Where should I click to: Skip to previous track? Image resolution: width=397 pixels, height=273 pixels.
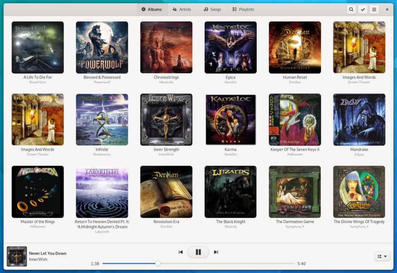pyautogui.click(x=181, y=252)
